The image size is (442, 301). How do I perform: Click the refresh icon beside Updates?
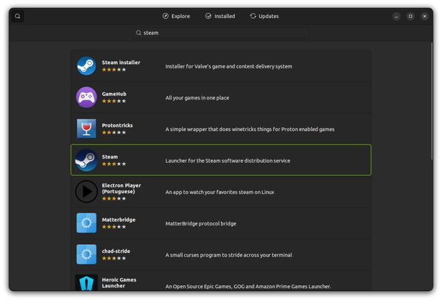tap(253, 16)
